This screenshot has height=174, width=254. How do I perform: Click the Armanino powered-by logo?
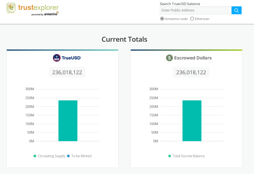tap(45, 14)
